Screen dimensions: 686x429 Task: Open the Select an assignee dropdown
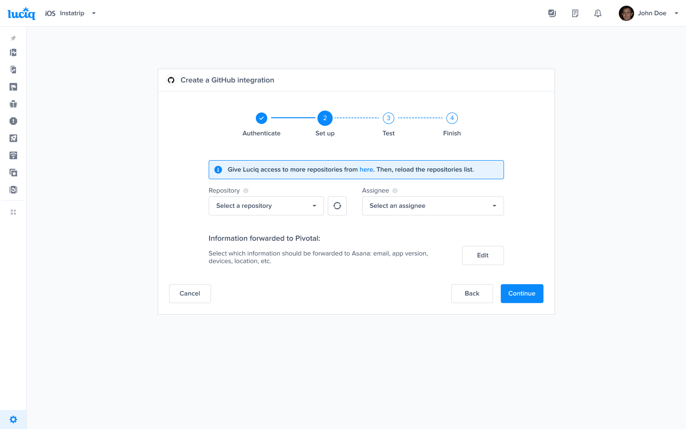[433, 205]
